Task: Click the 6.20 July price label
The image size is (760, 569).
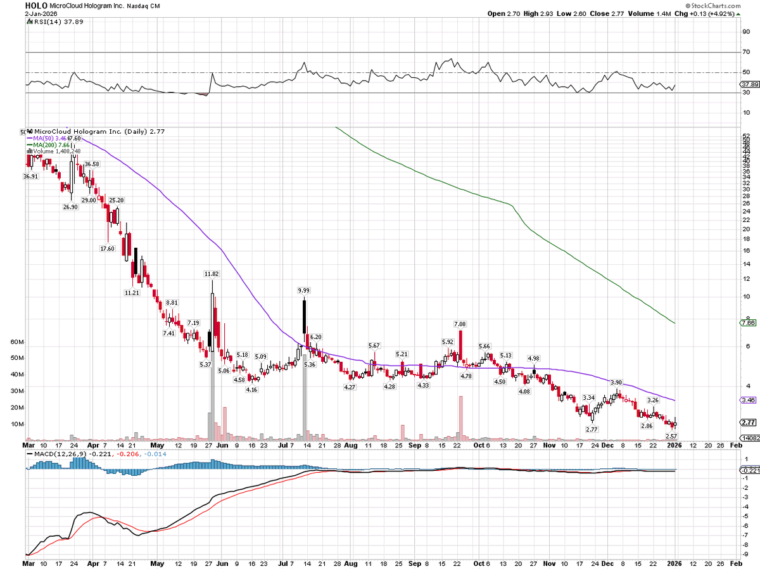Action: (316, 336)
